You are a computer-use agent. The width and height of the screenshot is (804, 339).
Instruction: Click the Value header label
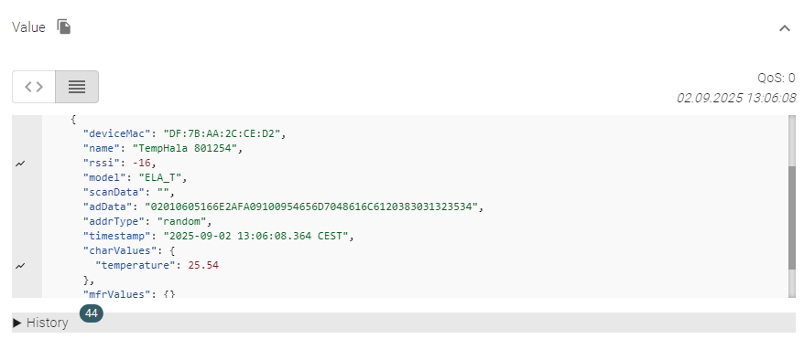point(28,27)
